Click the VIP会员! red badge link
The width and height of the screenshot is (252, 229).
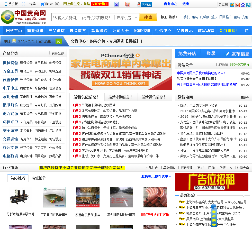click(100, 4)
